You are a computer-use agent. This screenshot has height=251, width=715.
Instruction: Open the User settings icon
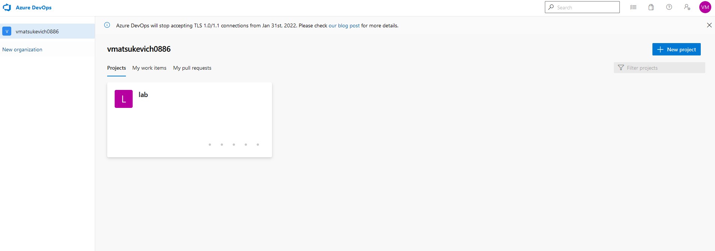pos(687,7)
